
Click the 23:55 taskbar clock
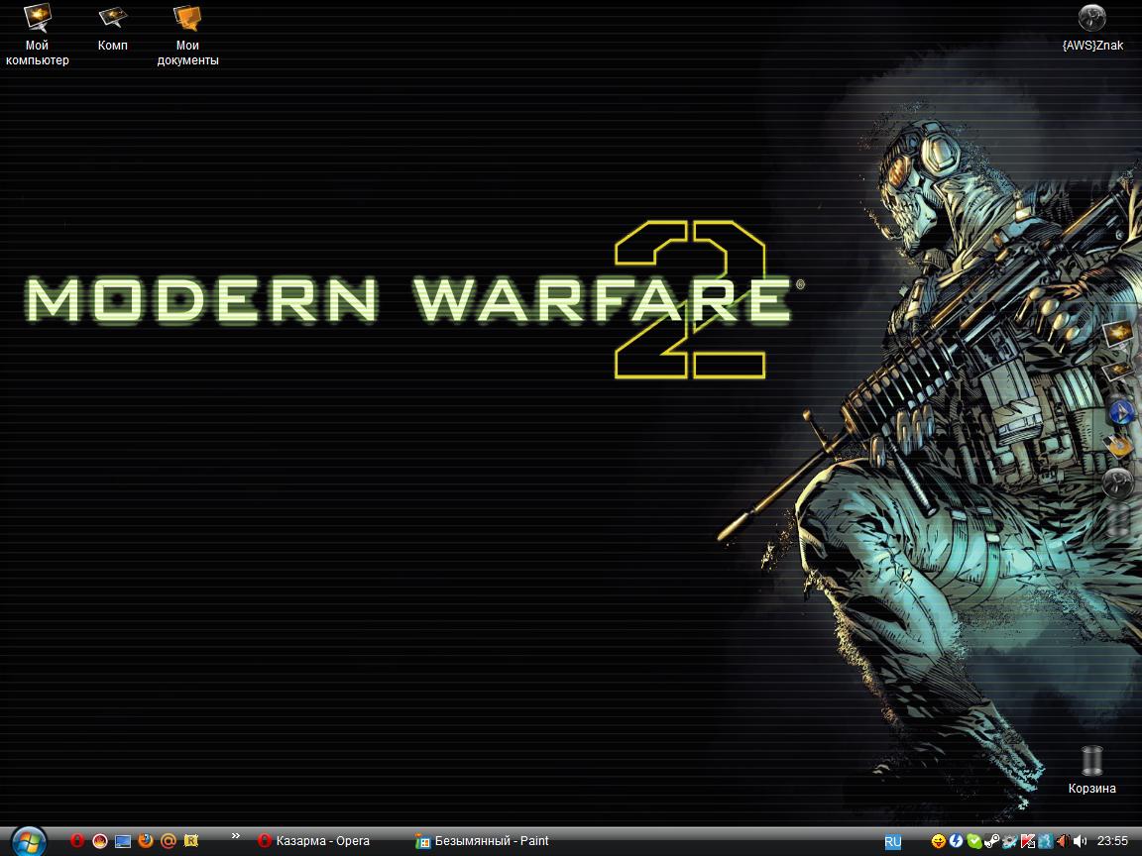pyautogui.click(x=1112, y=841)
